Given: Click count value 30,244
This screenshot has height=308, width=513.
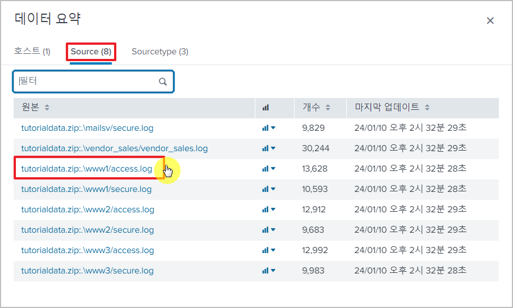Looking at the screenshot, I should click(316, 148).
